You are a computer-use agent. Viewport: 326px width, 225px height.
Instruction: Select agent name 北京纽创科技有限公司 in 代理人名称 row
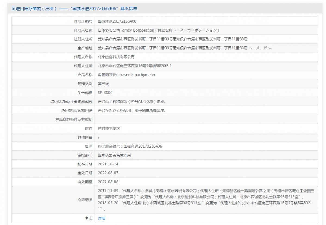pos(116,57)
